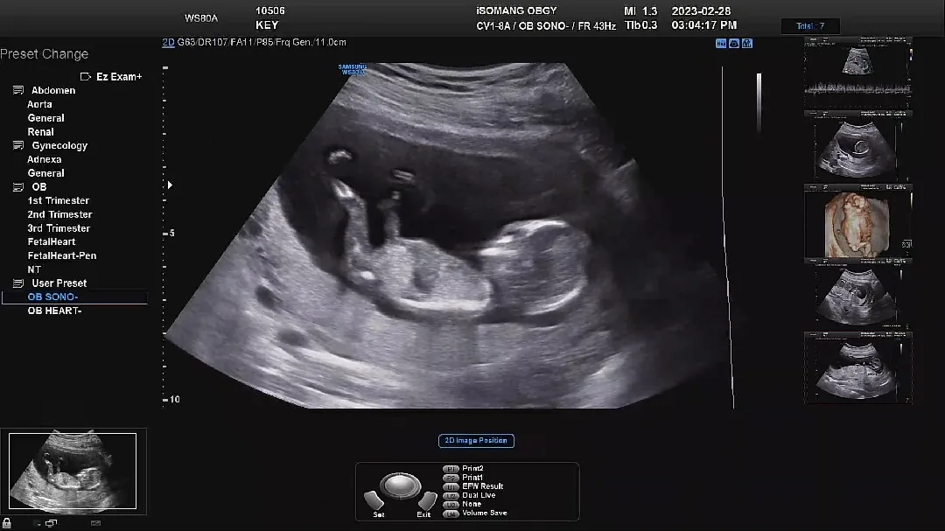Click the dim network icon in status bar

coord(96,523)
